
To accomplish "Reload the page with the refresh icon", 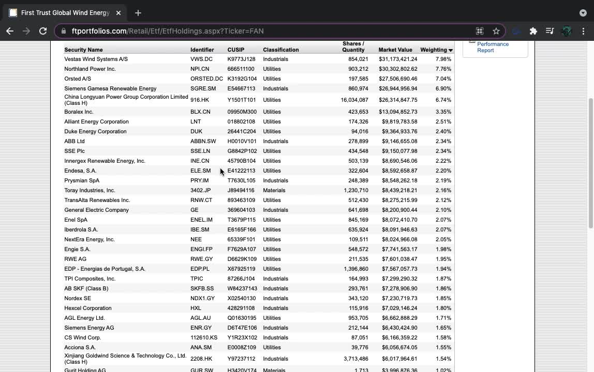I will point(43,31).
